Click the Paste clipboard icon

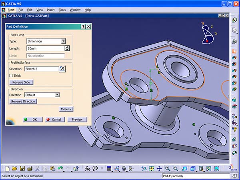pos(52,168)
